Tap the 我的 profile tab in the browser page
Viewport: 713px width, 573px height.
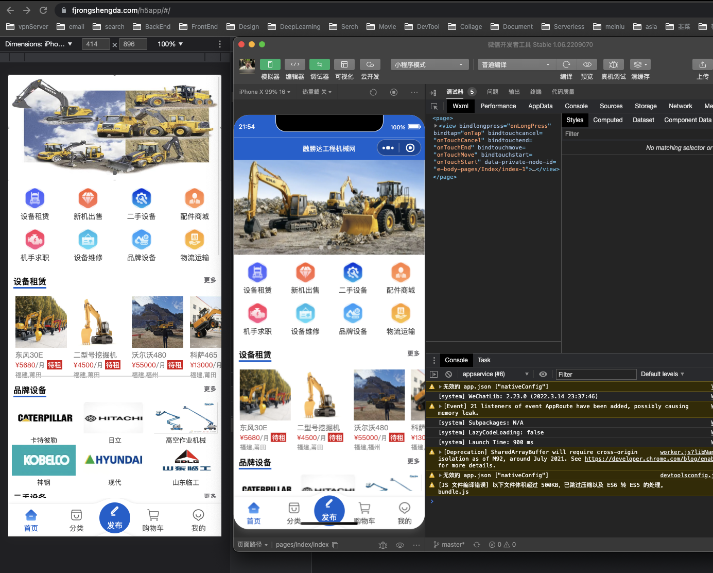tap(198, 520)
